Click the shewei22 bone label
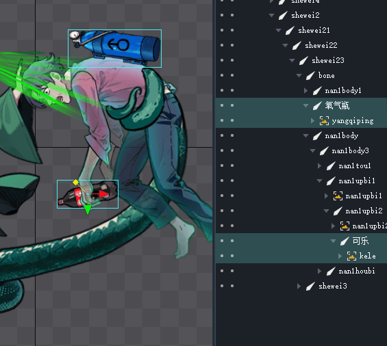 [x=321, y=45]
